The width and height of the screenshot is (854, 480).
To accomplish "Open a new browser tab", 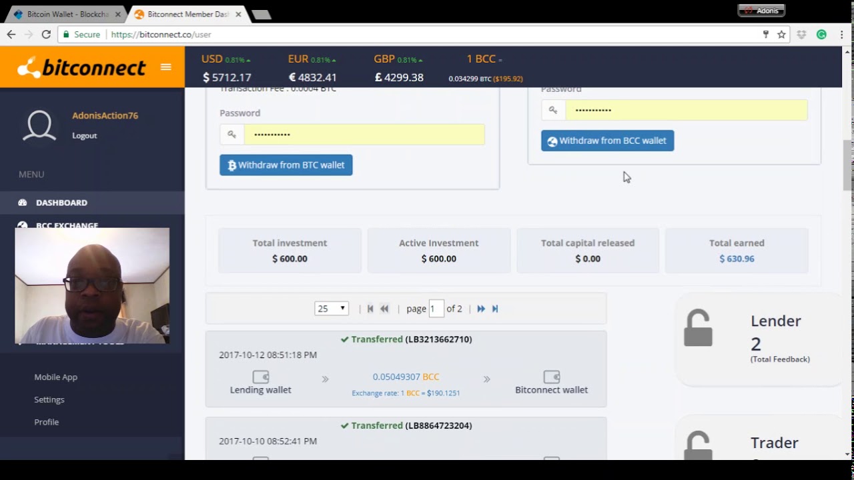I will [x=261, y=15].
